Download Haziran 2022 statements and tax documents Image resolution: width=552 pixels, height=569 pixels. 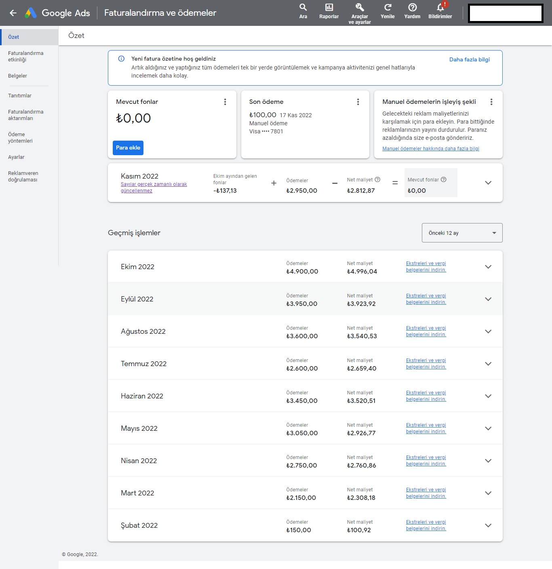tap(426, 396)
